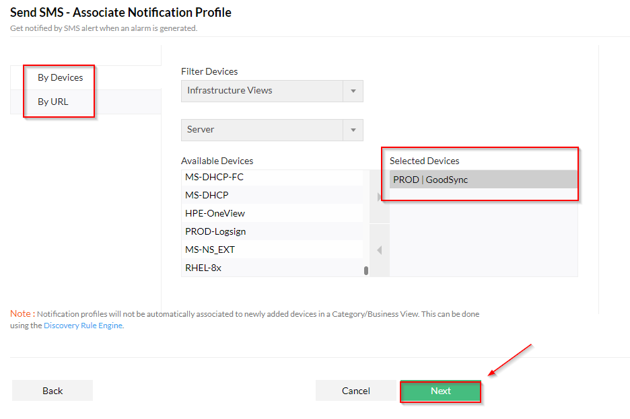The height and width of the screenshot is (419, 630).
Task: Expand the Server category dropdown
Action: click(353, 130)
